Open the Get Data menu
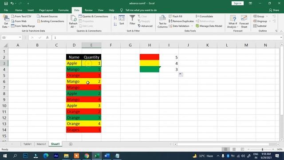Screen dimensions: 284x160 6,22
